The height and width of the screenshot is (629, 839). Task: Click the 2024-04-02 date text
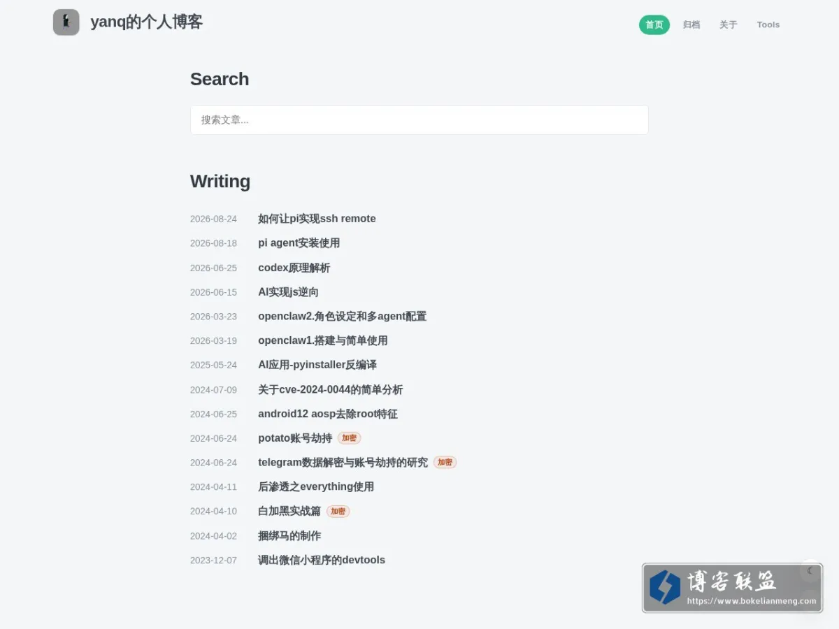tap(213, 535)
